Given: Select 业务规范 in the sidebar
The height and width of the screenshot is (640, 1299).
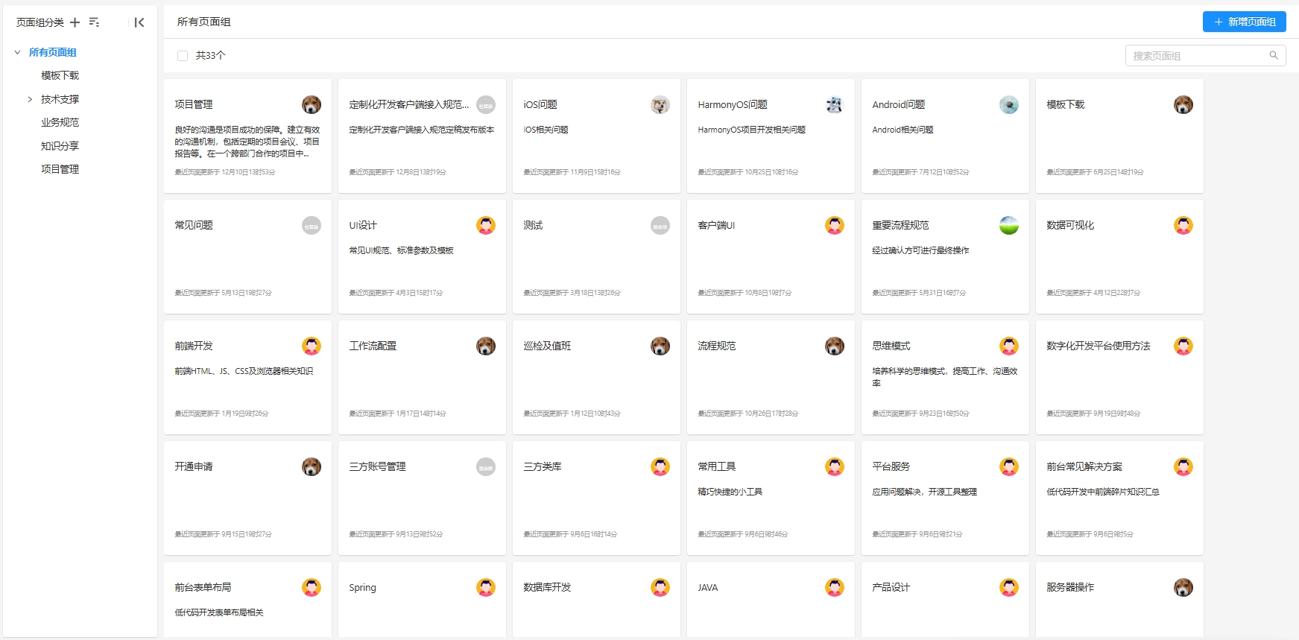Looking at the screenshot, I should coord(60,122).
